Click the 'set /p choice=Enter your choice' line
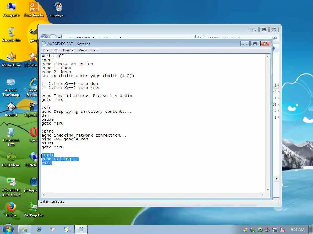The height and width of the screenshot is (234, 313). tap(88, 76)
